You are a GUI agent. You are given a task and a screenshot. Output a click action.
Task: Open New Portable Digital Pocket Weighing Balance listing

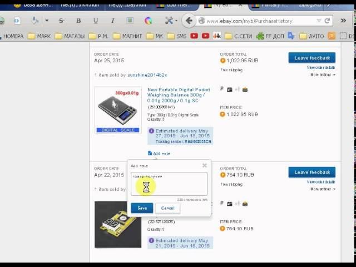coord(179,95)
